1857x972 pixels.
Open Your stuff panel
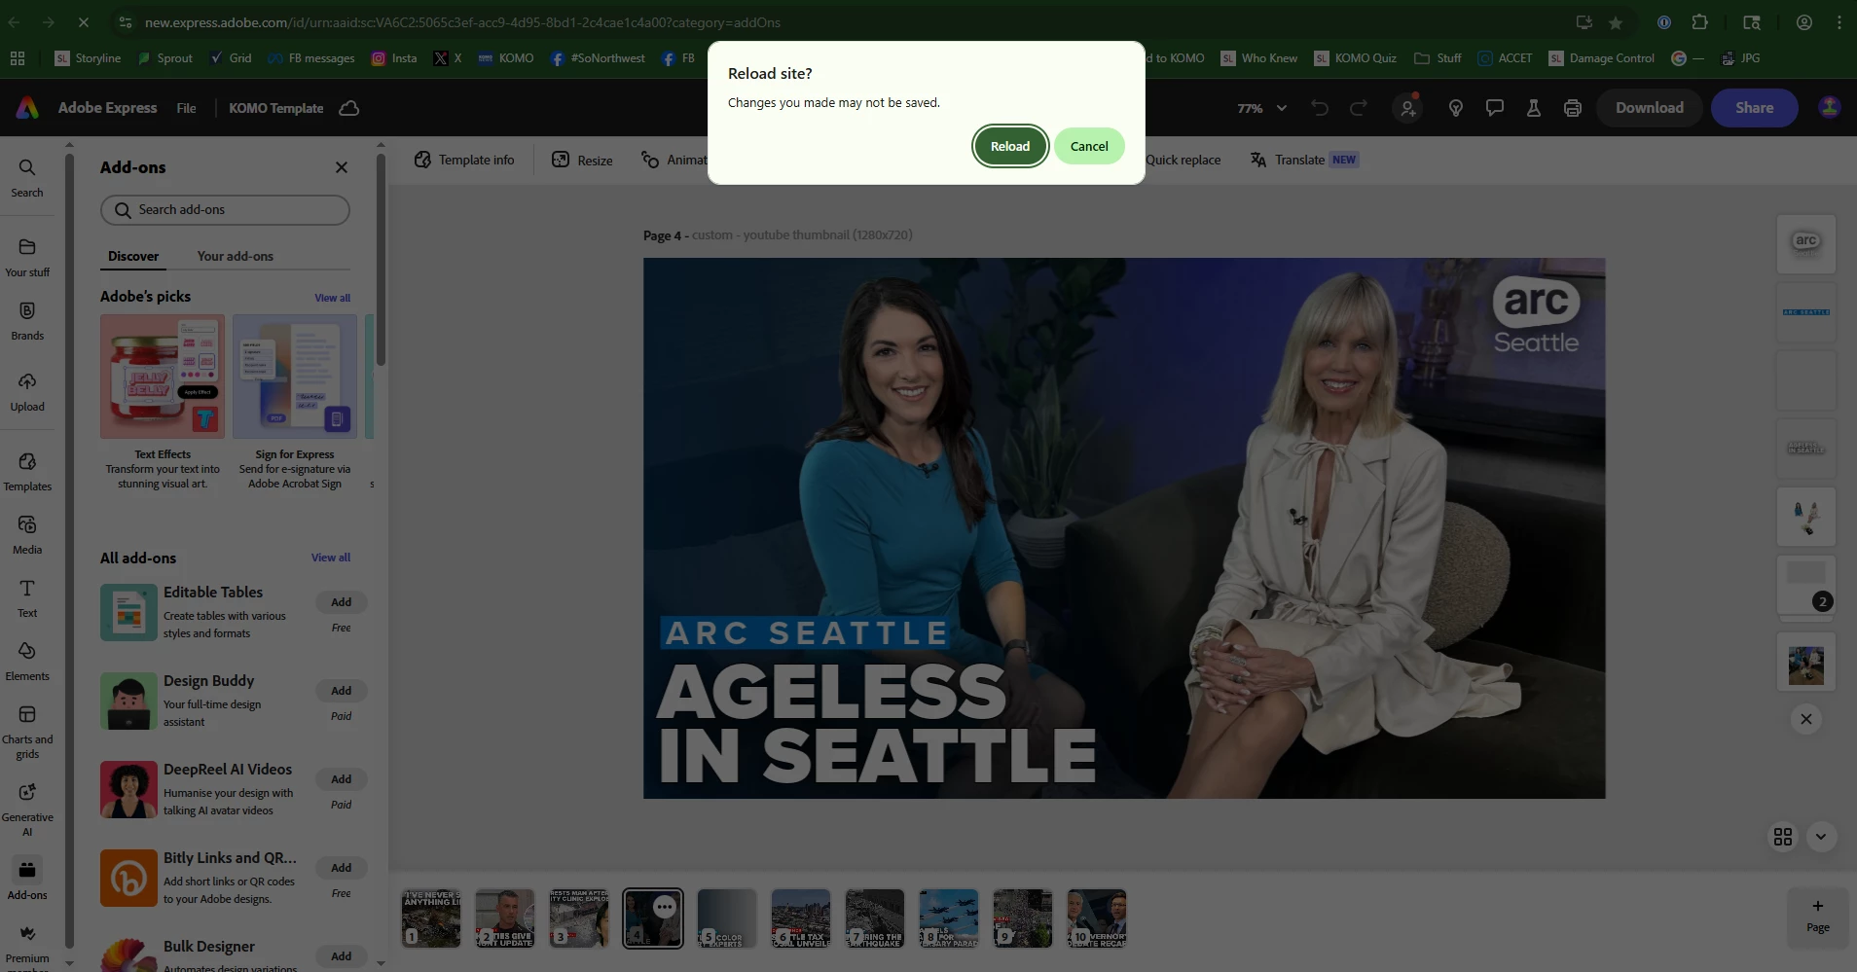coord(27,258)
